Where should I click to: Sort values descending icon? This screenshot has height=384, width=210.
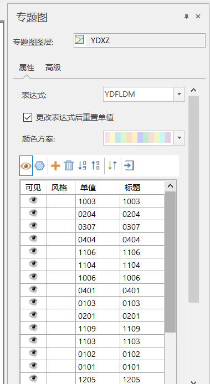pos(82,166)
